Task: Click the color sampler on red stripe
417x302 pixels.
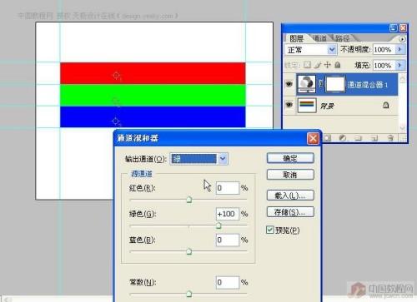Action: pyautogui.click(x=117, y=76)
